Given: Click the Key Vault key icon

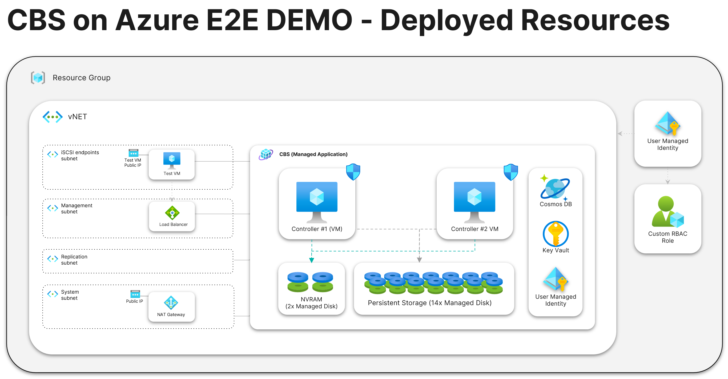Looking at the screenshot, I should click(x=556, y=234).
